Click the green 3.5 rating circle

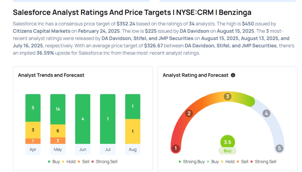click(227, 142)
